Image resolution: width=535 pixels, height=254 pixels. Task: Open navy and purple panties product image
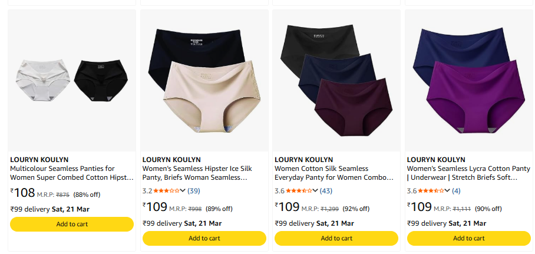(x=468, y=80)
